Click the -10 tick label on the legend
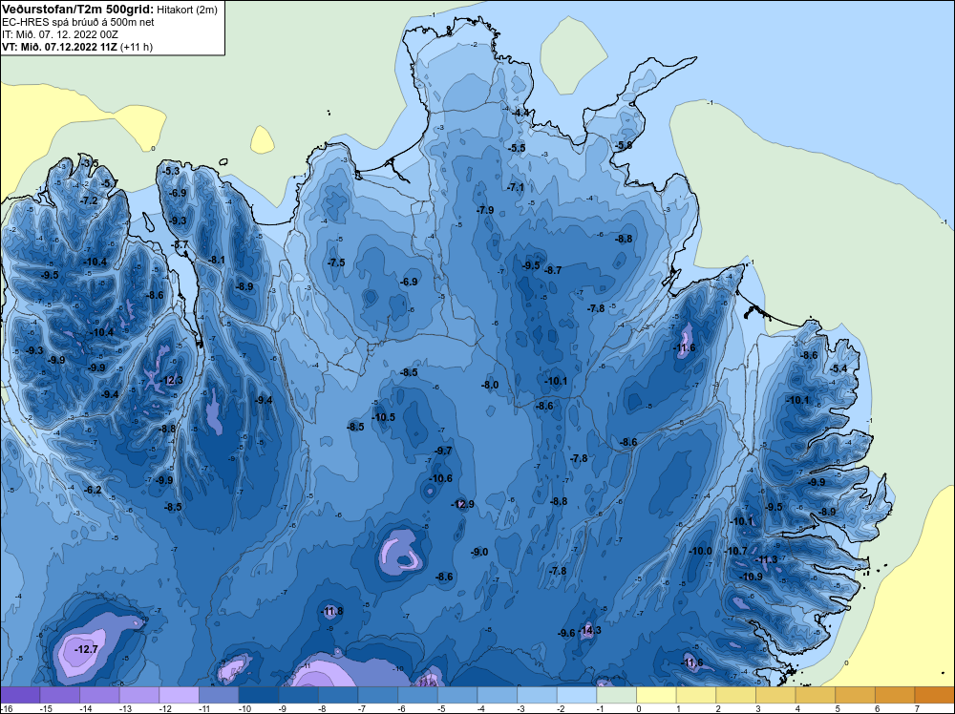Viewport: 955px width, 714px height. click(244, 709)
